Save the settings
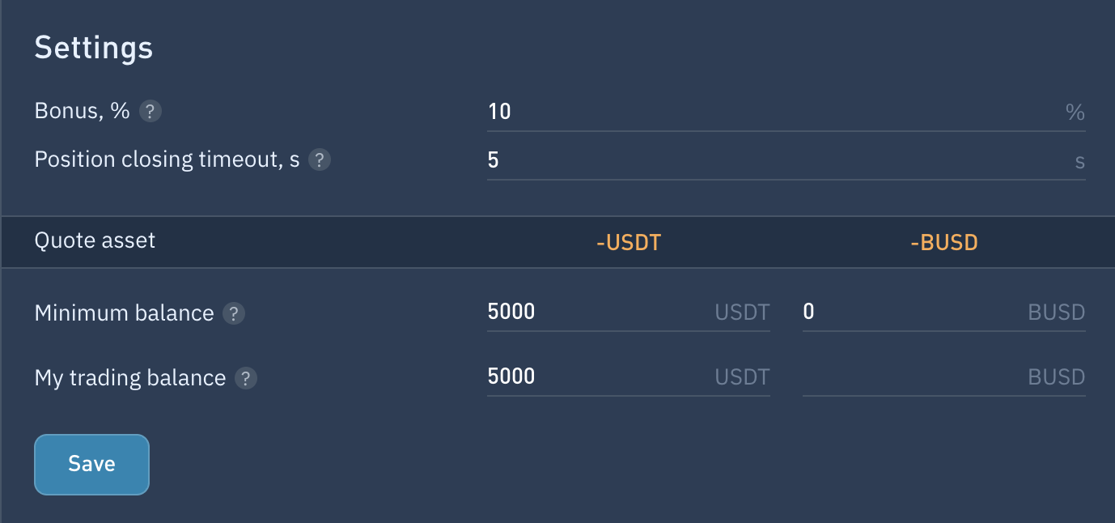Image resolution: width=1115 pixels, height=523 pixels. pos(91,464)
